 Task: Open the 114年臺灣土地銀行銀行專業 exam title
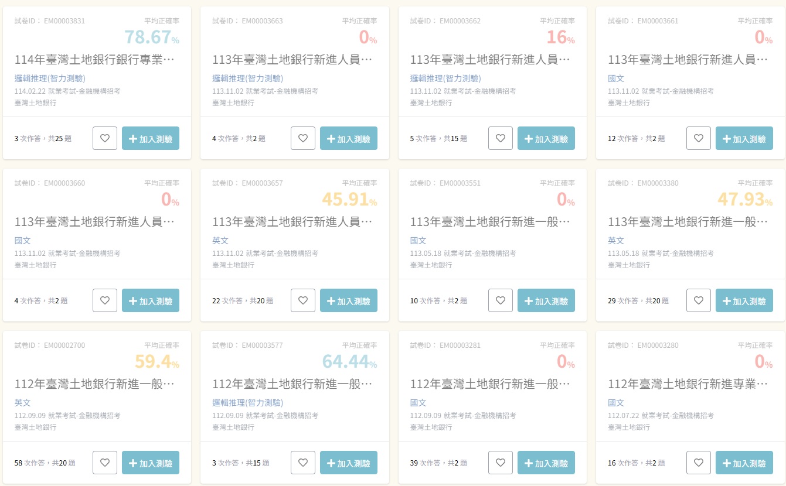pos(94,60)
